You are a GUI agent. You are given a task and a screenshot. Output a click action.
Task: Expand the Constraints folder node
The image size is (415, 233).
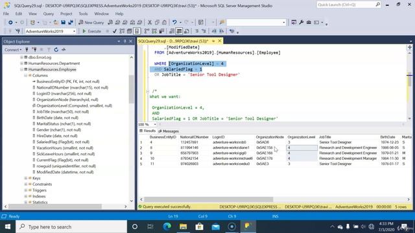coord(26,184)
